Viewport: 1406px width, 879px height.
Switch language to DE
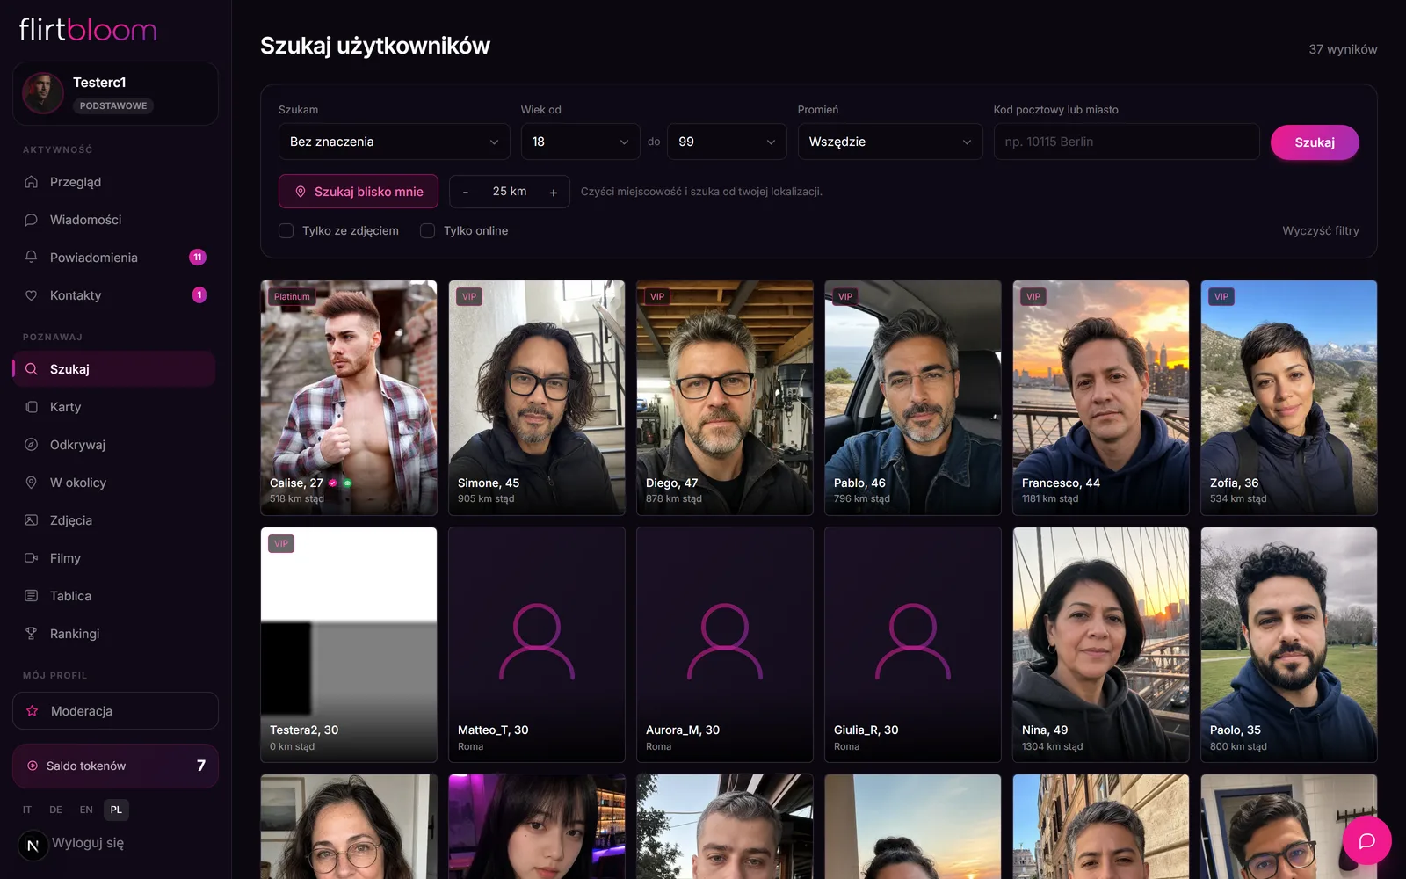[56, 810]
